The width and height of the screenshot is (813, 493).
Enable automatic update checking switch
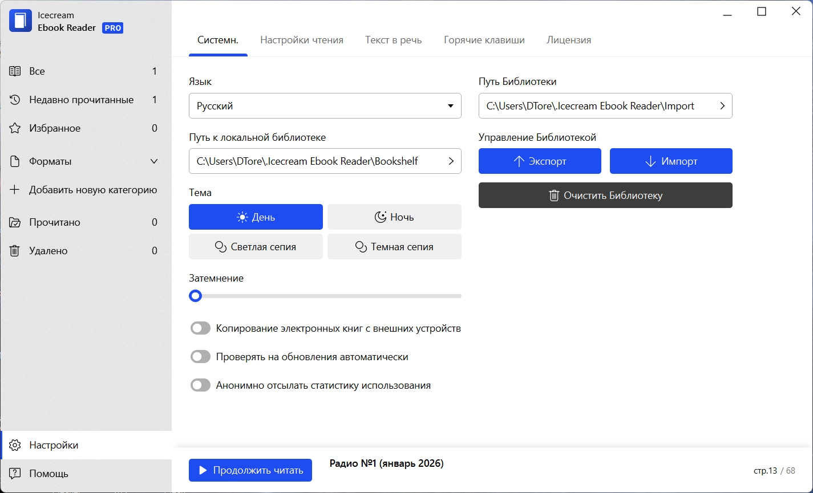tap(200, 357)
